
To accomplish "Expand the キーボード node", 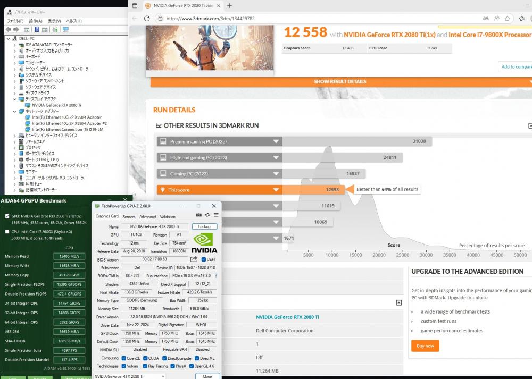I will (x=14, y=57).
